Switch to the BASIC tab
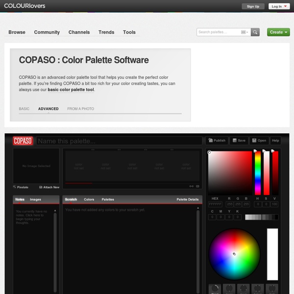Screen dimensions: 294x294 (24, 109)
